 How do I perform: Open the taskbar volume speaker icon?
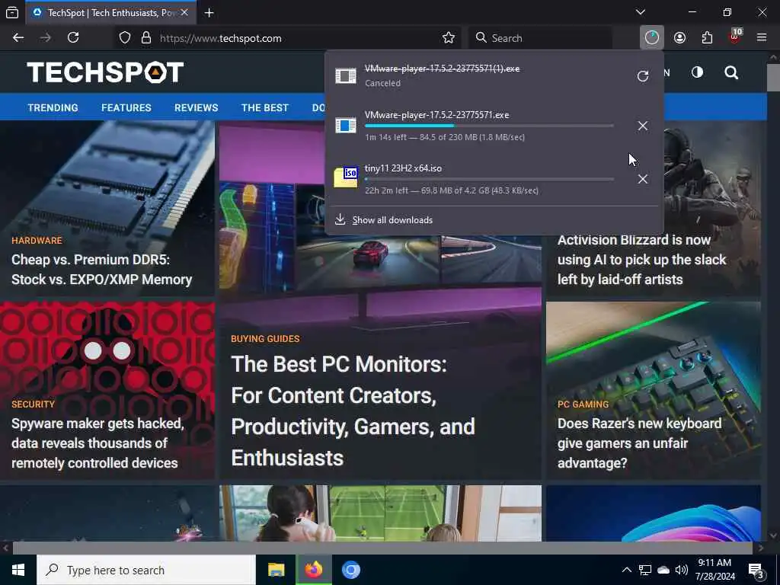pyautogui.click(x=682, y=570)
